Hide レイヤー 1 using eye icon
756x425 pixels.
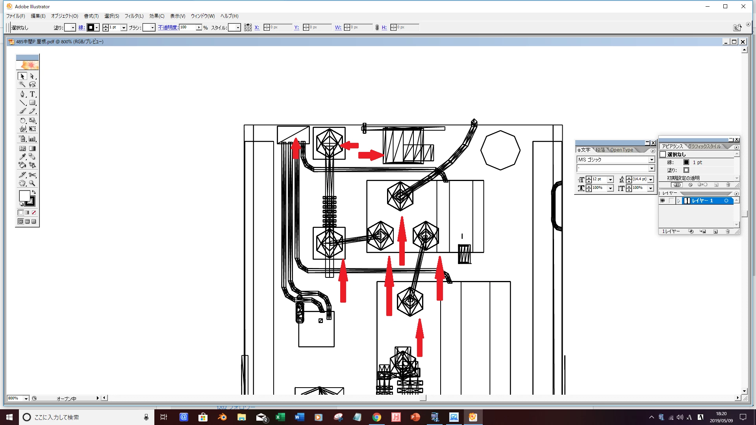(x=663, y=201)
